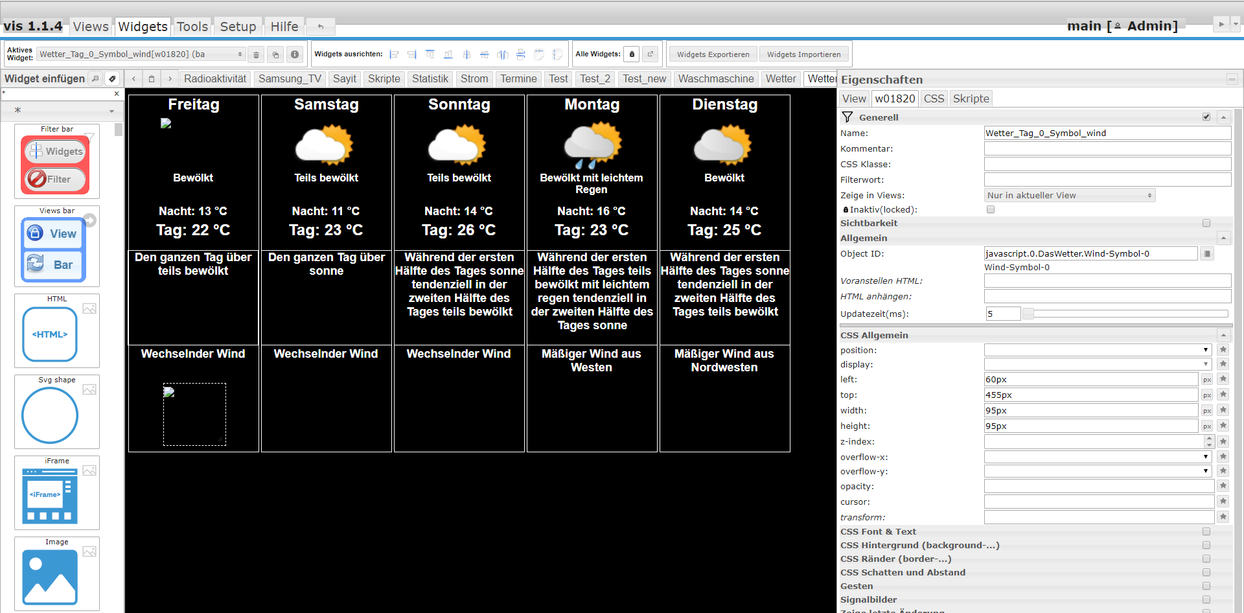Image resolution: width=1244 pixels, height=613 pixels.
Task: Go to previous view tab arrow
Action: click(x=133, y=78)
